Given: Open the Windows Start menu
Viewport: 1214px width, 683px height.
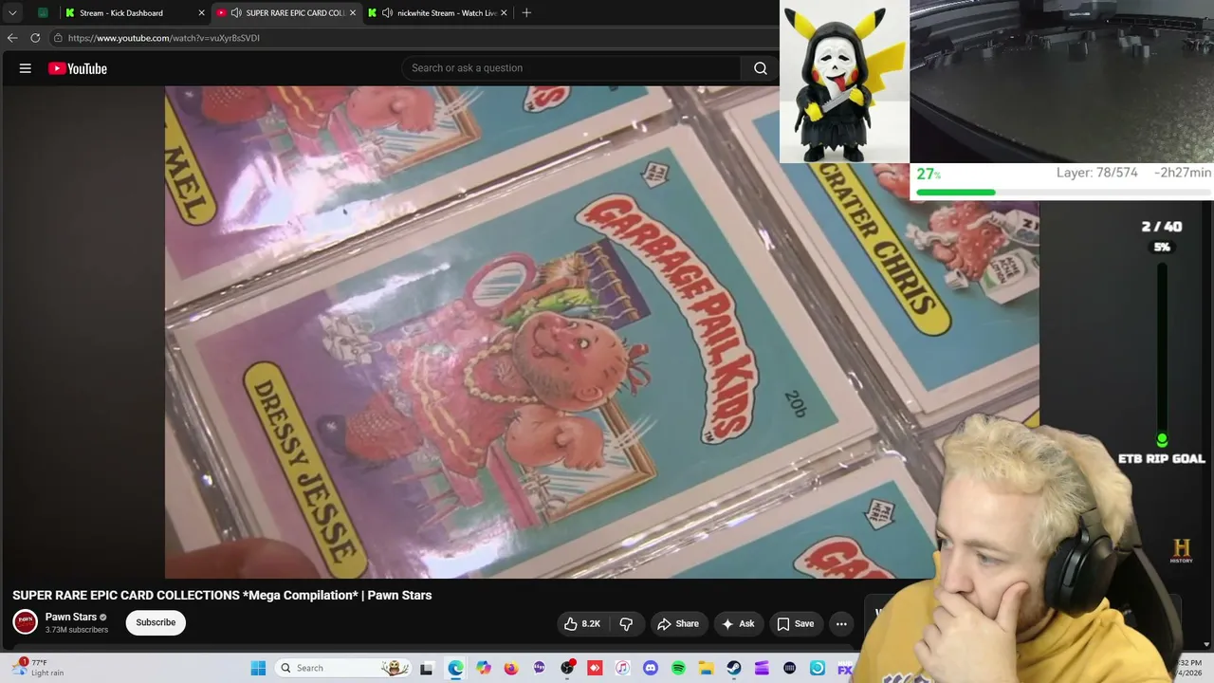Looking at the screenshot, I should [x=258, y=668].
